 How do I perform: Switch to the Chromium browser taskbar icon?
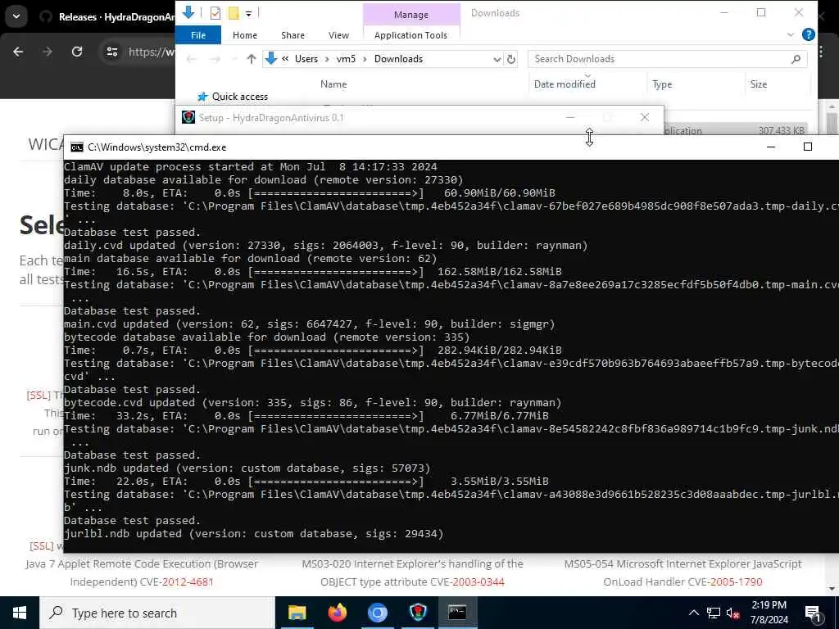click(x=377, y=613)
